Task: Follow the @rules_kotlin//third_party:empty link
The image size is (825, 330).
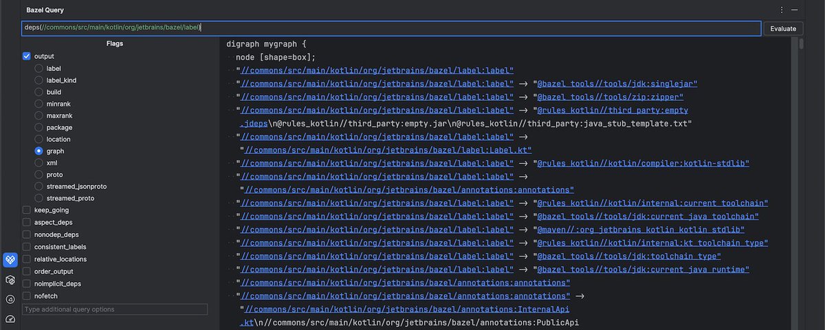Action: click(613, 110)
